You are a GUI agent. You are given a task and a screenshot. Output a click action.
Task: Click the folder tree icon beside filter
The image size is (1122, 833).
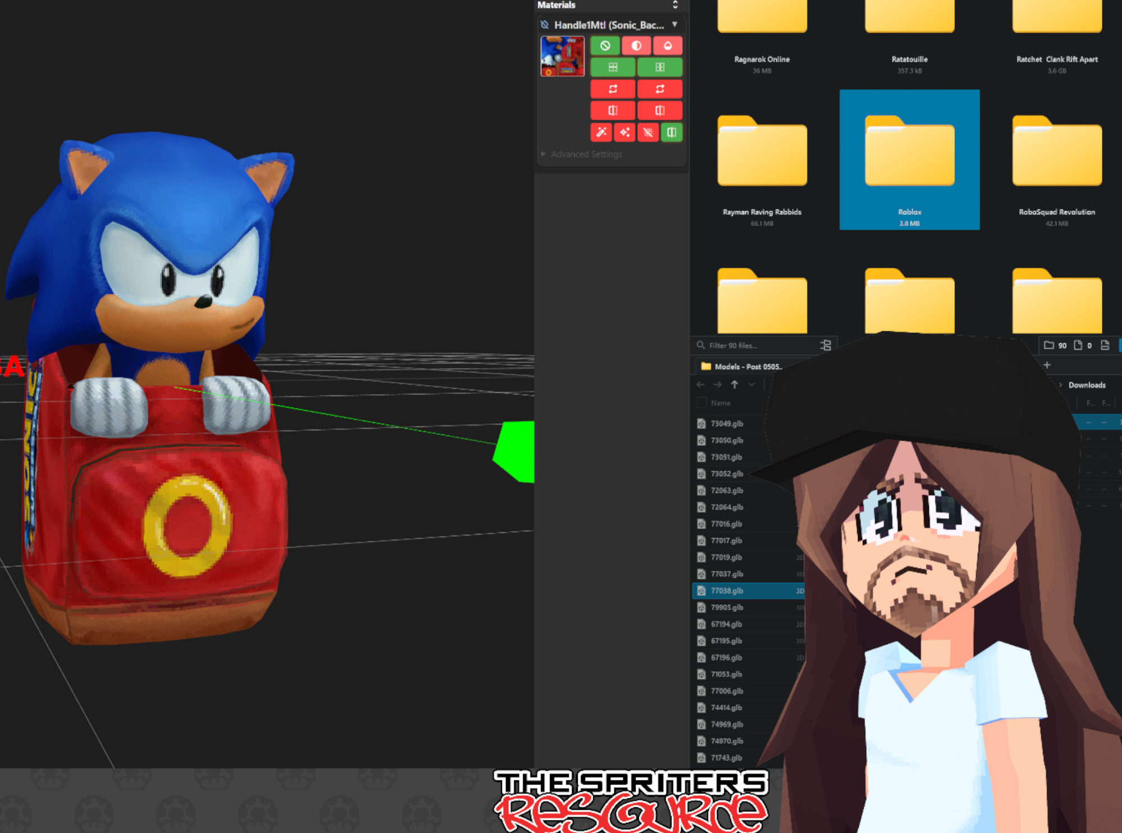825,345
